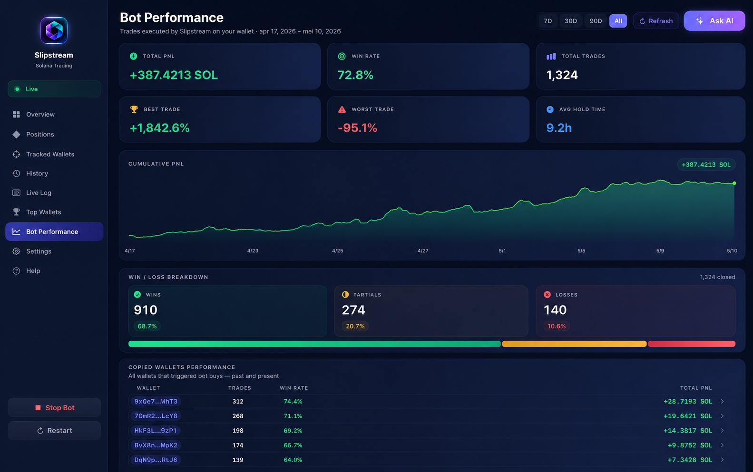753x472 pixels.
Task: Click the Settings gear icon
Action: (16, 251)
